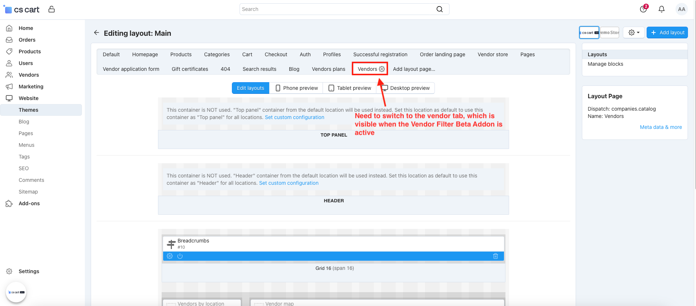Switch to Phone preview
Image resolution: width=696 pixels, height=306 pixels.
(x=297, y=88)
